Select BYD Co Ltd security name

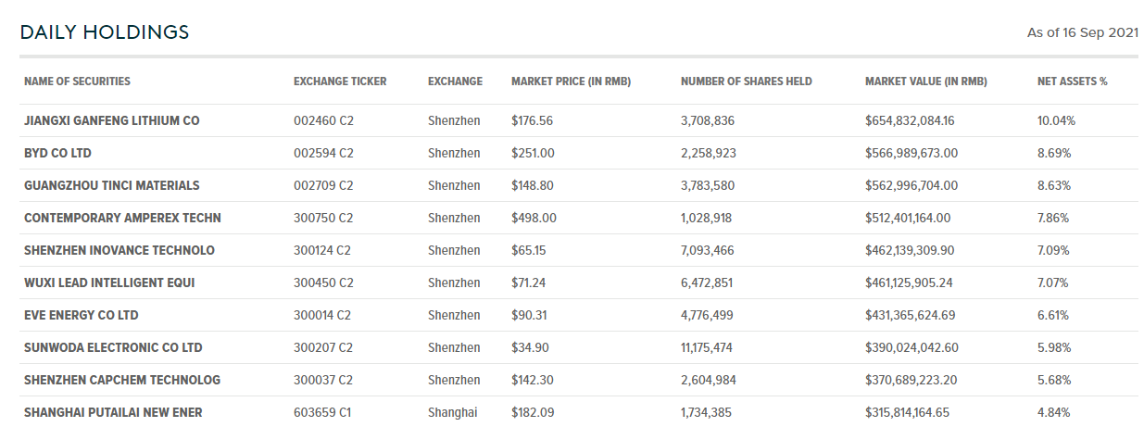57,153
